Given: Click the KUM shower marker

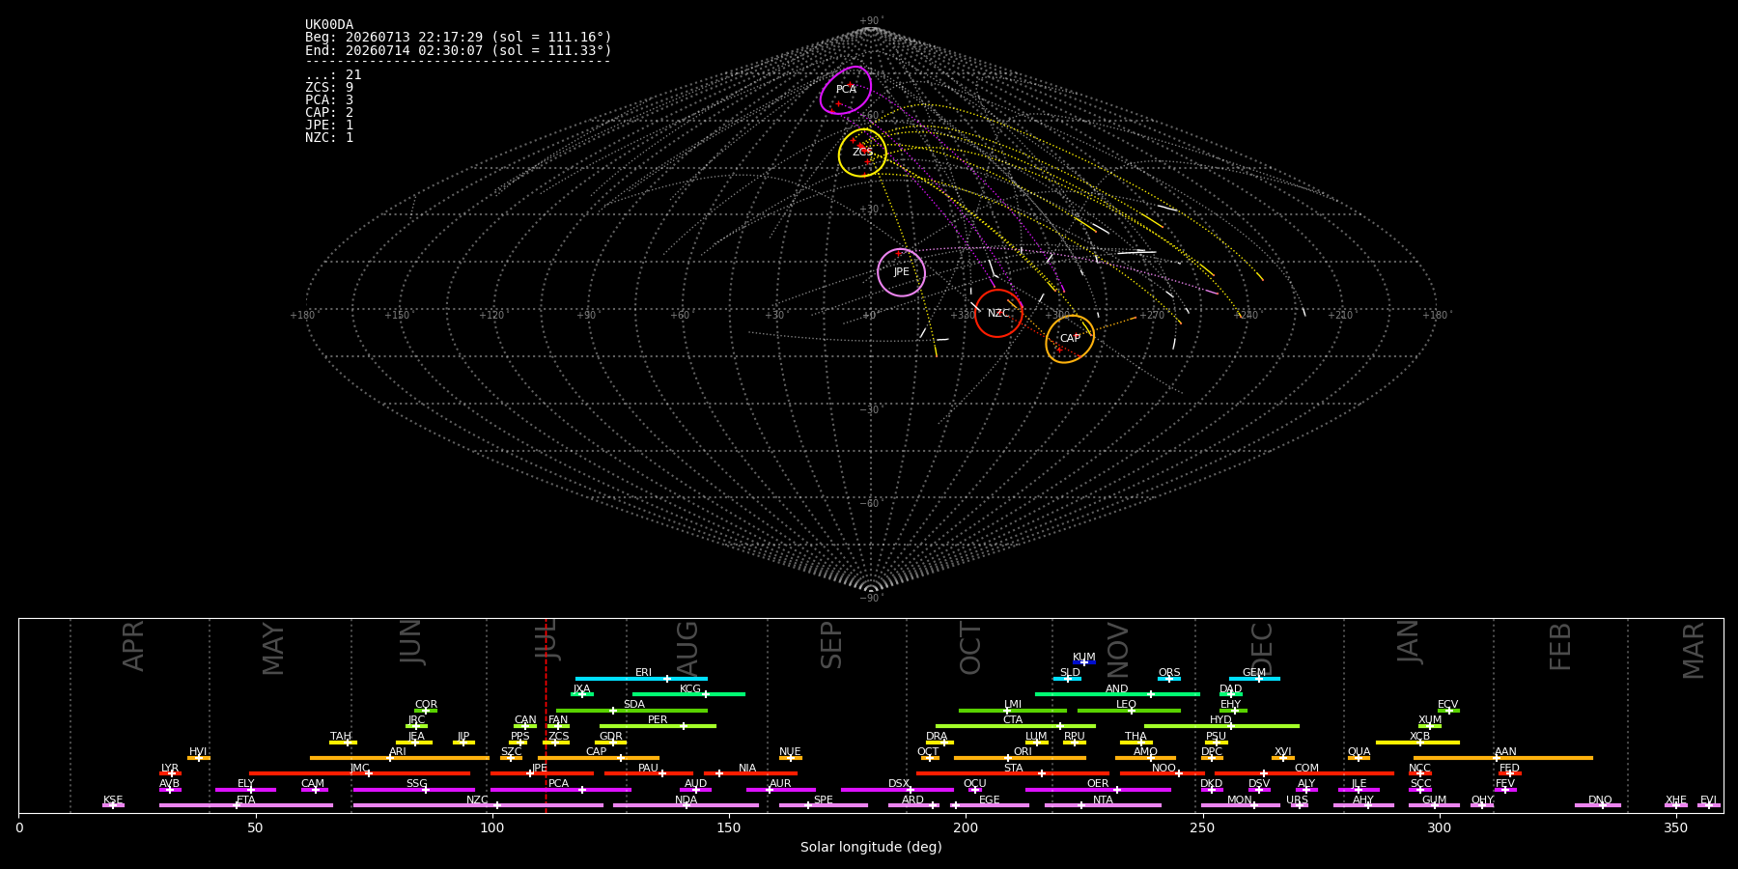Looking at the screenshot, I should tap(1084, 662).
